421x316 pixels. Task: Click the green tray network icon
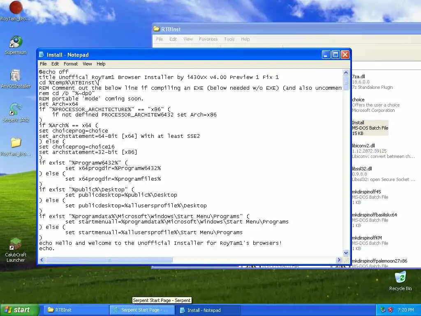click(x=383, y=310)
